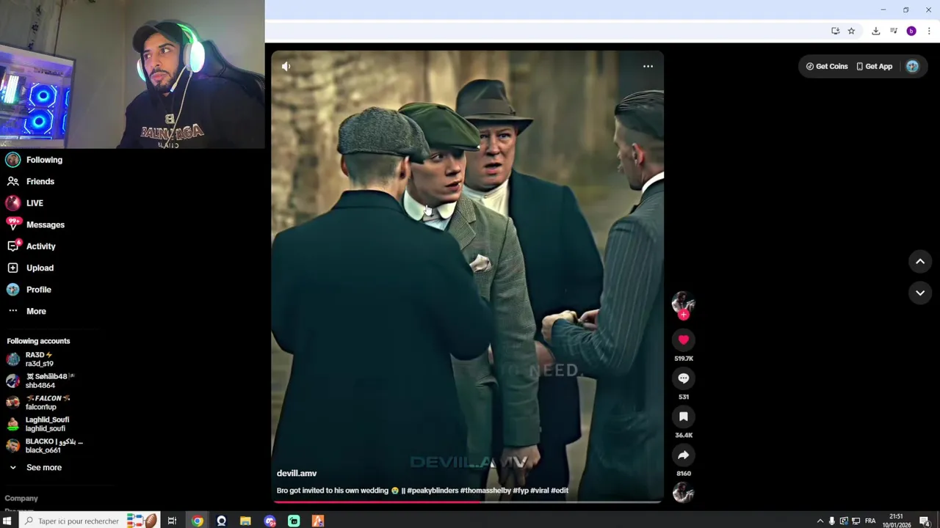This screenshot has width=940, height=528.
Task: Open Task View on the taskbar
Action: pos(172,521)
